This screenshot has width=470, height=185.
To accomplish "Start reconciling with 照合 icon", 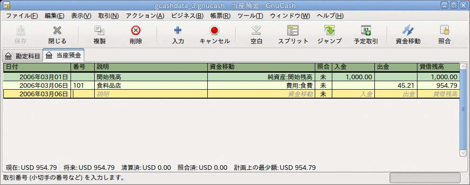I will pyautogui.click(x=444, y=30).
